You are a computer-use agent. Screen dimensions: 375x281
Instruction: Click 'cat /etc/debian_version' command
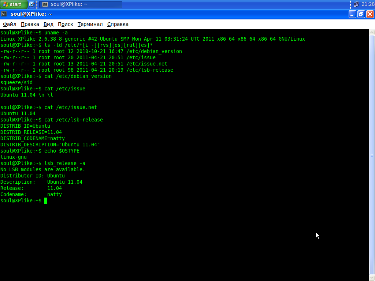[78, 76]
